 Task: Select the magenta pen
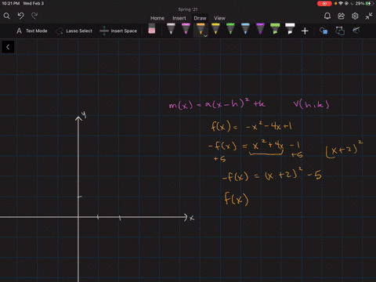(186, 29)
